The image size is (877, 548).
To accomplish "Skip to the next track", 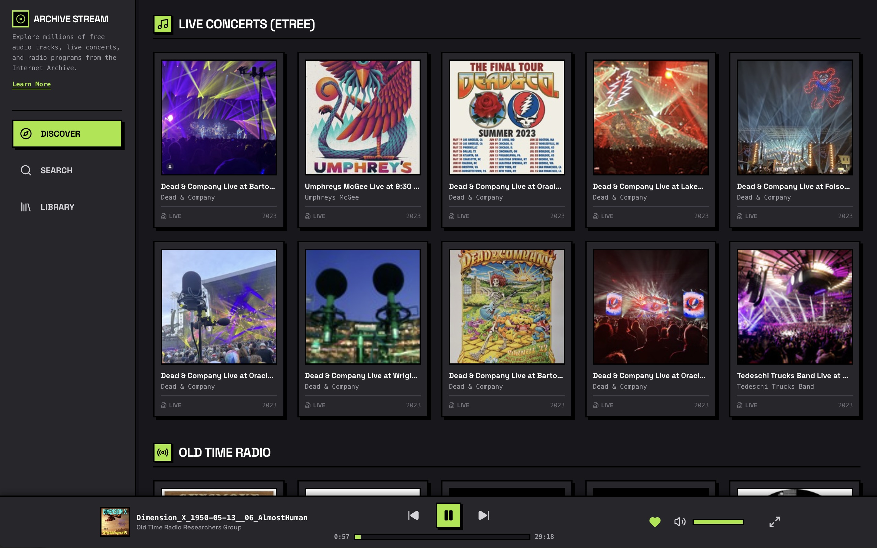I will click(x=483, y=515).
